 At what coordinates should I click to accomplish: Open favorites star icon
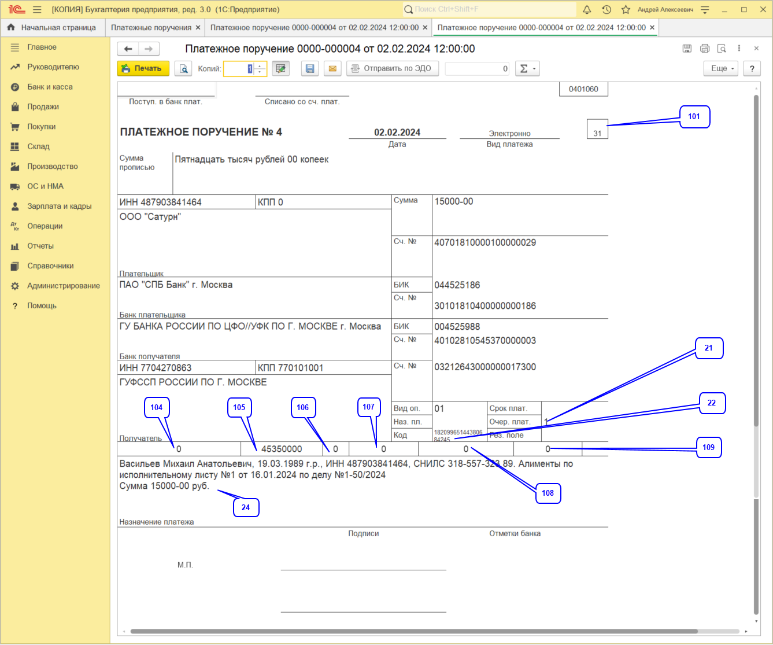click(625, 10)
